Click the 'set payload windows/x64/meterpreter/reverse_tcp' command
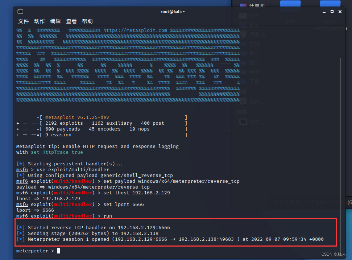This screenshot has height=260, width=352. (x=171, y=181)
